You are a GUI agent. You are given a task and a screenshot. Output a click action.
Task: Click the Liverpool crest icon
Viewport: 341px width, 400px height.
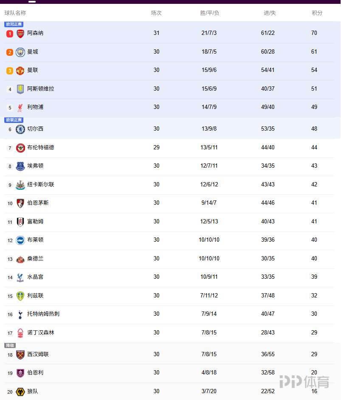coord(20,108)
